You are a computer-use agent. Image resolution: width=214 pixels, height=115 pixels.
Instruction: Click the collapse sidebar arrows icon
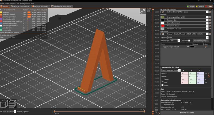[143, 11]
